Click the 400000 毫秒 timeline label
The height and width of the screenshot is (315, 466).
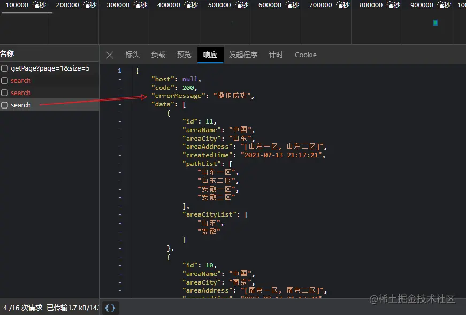[x=178, y=5]
